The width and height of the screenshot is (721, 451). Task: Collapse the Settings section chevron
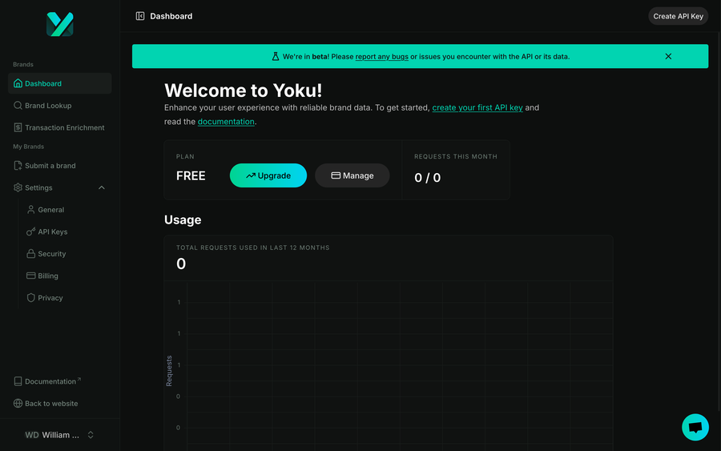point(102,187)
